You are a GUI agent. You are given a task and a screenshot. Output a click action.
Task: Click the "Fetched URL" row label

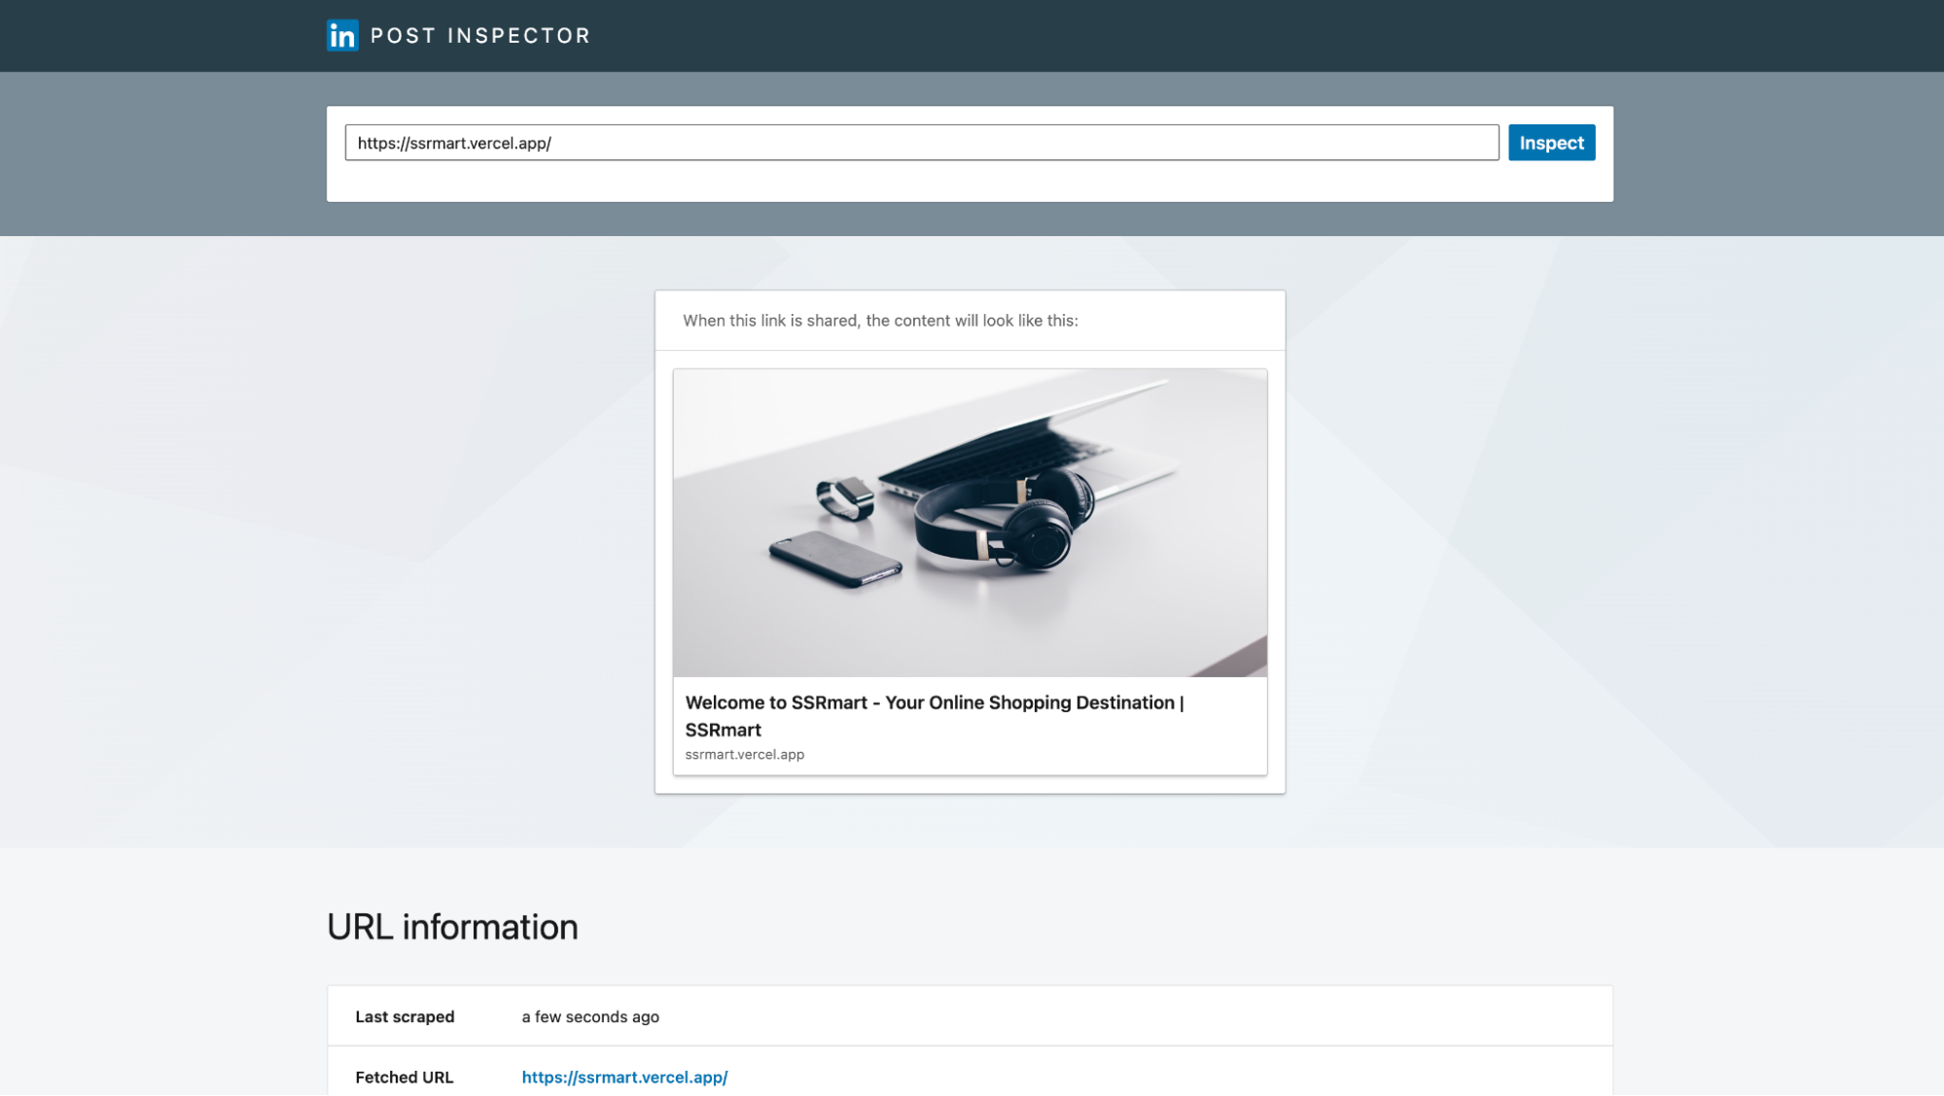tap(405, 1077)
